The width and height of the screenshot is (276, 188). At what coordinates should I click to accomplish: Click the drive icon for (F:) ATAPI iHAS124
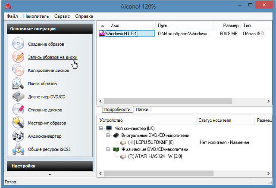click(x=123, y=156)
